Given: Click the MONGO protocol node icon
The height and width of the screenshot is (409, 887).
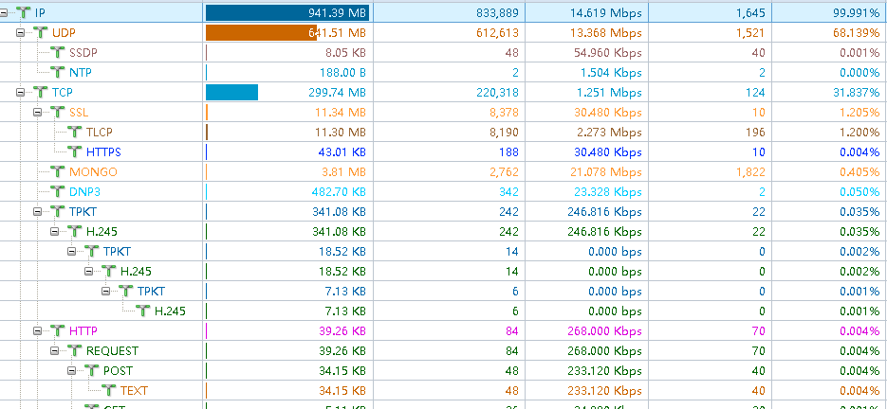Looking at the screenshot, I should pos(58,171).
